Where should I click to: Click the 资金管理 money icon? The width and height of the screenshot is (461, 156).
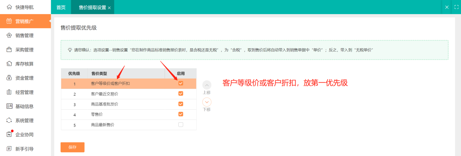click(9, 78)
